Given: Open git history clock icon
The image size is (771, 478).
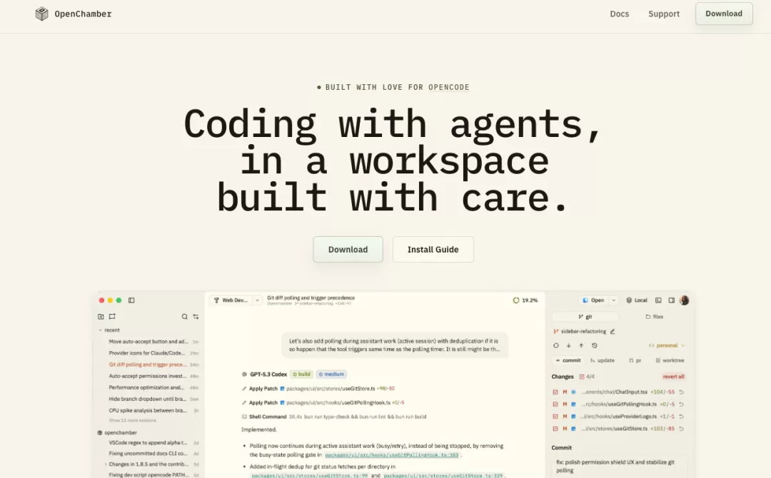Looking at the screenshot, I should [x=594, y=345].
